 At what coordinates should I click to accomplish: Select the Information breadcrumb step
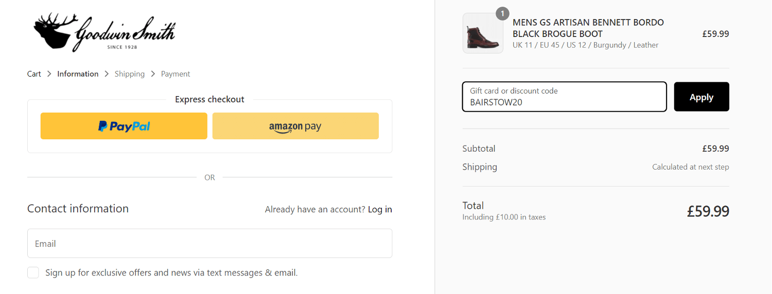click(78, 74)
